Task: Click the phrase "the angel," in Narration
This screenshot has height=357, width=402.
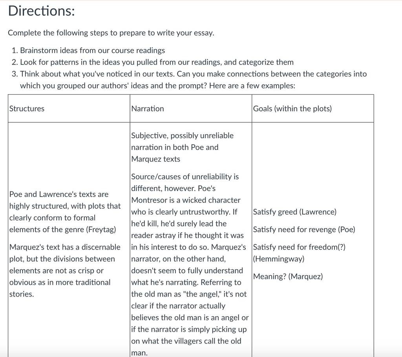Action: 202,294
